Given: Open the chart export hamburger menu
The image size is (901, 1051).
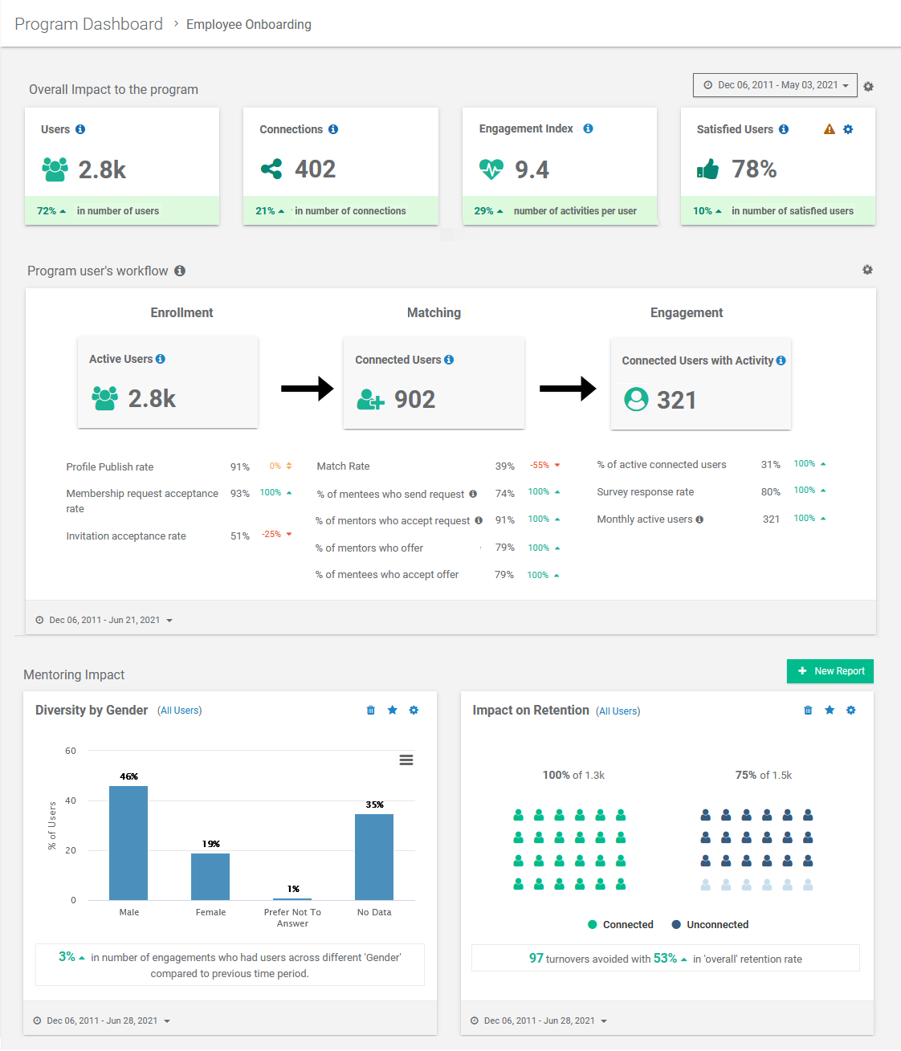Looking at the screenshot, I should pos(406,759).
